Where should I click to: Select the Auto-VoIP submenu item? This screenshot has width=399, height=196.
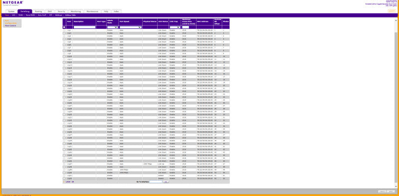pos(42,15)
